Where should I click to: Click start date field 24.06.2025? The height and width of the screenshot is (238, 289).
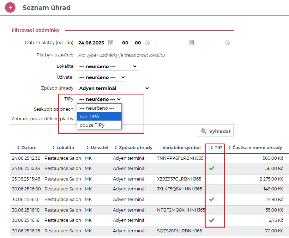click(x=91, y=43)
